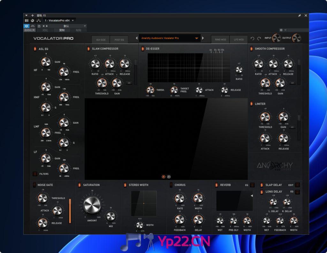Toggle the ASL EQ power switch

pos(35,49)
